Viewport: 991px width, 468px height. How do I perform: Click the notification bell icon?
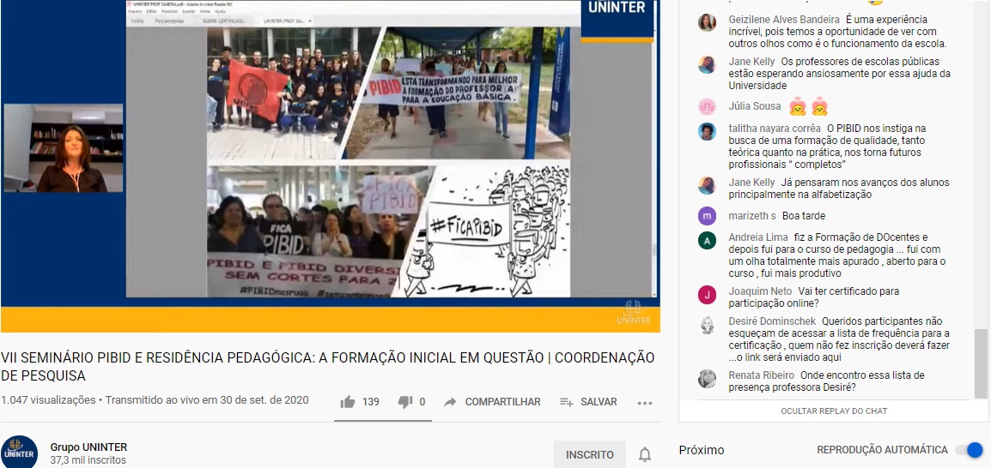tap(644, 454)
